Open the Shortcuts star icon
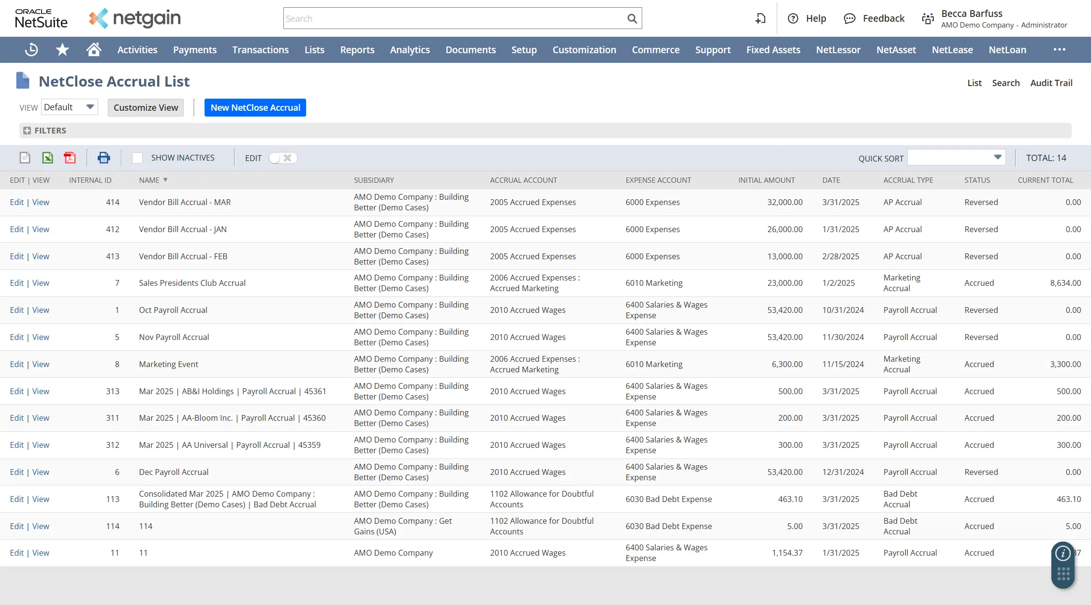This screenshot has width=1091, height=605. pos(62,50)
